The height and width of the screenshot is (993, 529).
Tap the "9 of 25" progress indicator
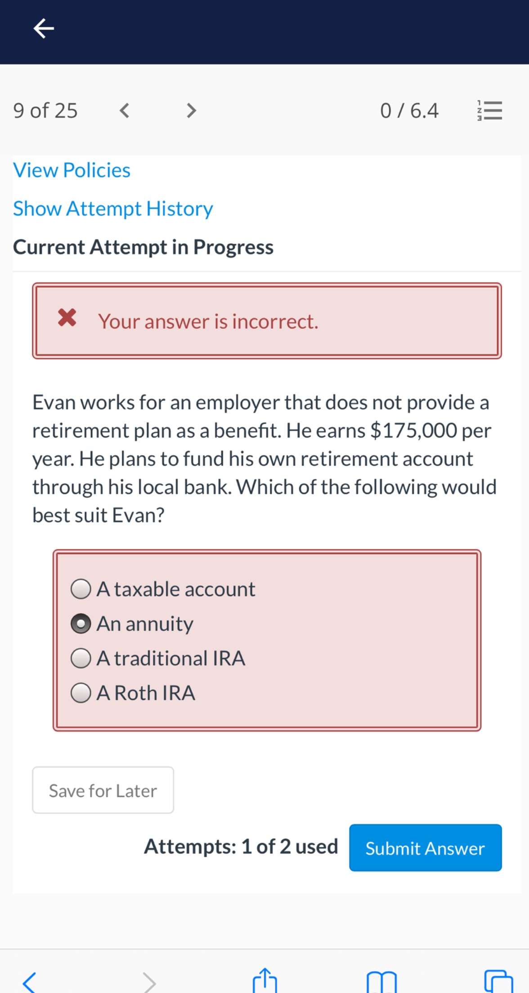coord(45,110)
